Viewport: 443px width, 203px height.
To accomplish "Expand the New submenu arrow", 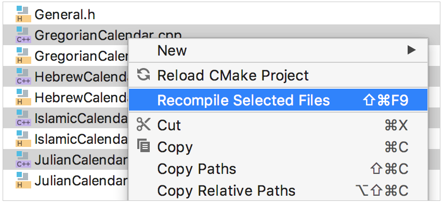I will [x=412, y=50].
